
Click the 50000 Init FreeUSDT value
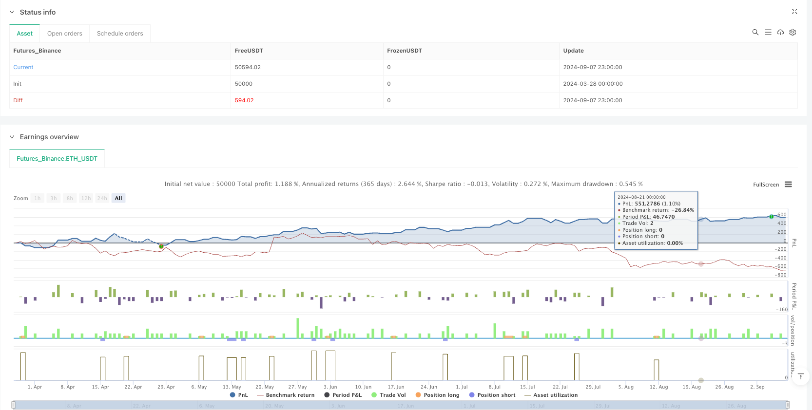coord(244,84)
